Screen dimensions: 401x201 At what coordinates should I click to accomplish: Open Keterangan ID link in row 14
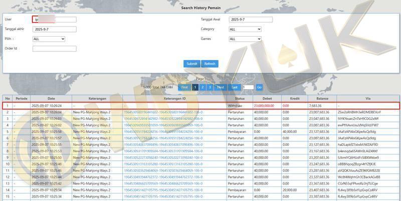tap(163, 190)
